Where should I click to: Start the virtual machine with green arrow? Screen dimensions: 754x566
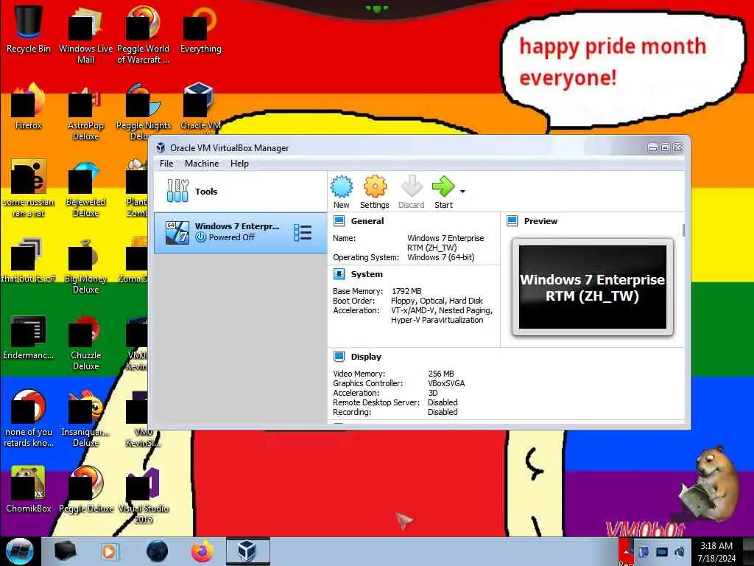point(443,192)
